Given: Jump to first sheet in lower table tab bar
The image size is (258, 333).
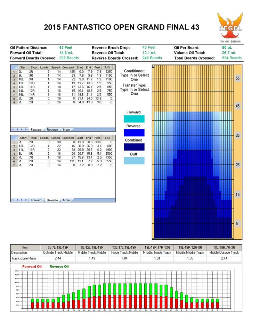Looking at the screenshot, I should [x=13, y=200].
